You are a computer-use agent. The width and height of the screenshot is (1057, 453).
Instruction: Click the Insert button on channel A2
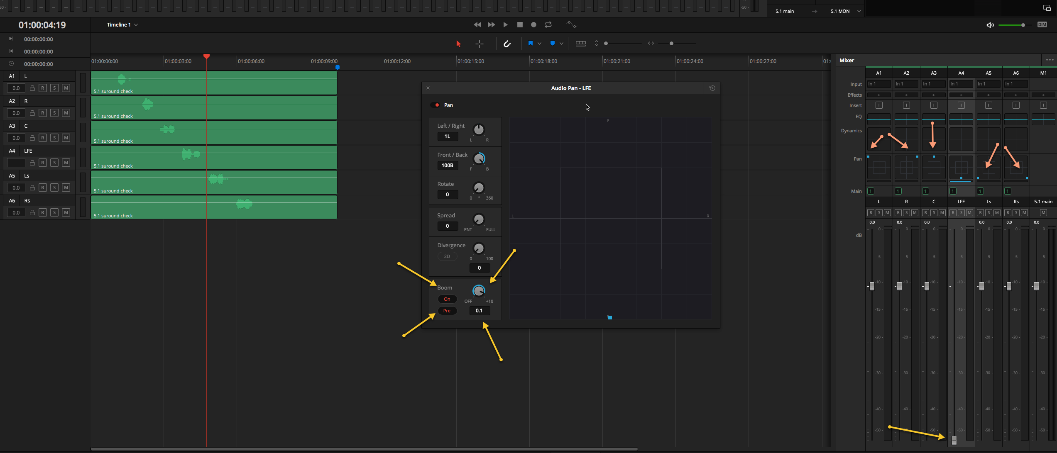pos(906,105)
